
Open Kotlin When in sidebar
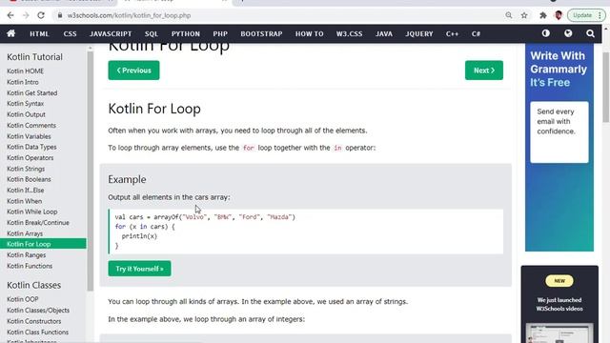click(x=24, y=201)
